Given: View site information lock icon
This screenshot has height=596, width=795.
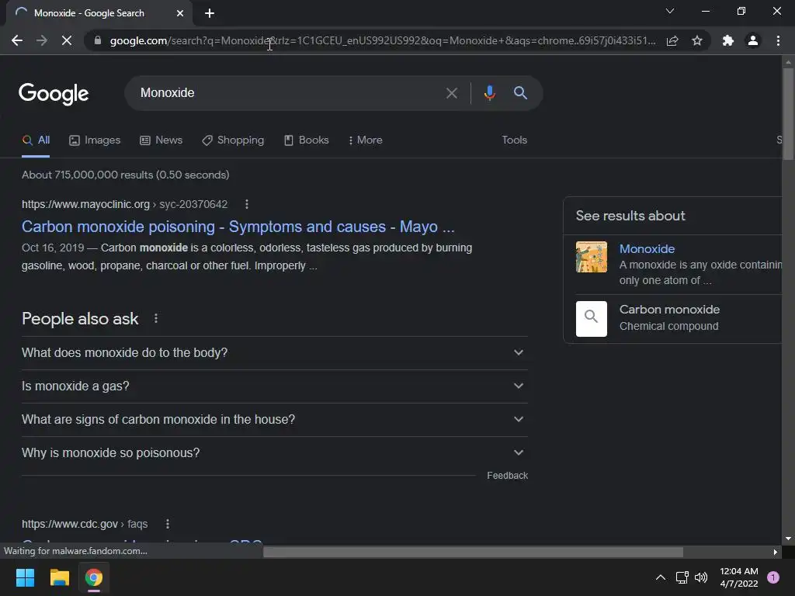Looking at the screenshot, I should [98, 40].
